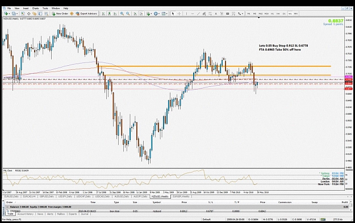Switch chart to line chart
355x223 pixels.
[x=115, y=14]
